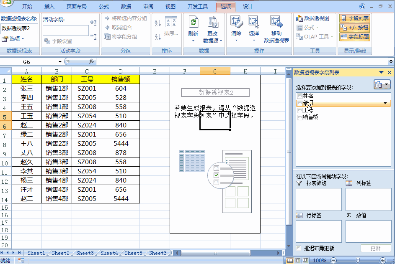Go to first sheet tab arrow

coord(2,253)
